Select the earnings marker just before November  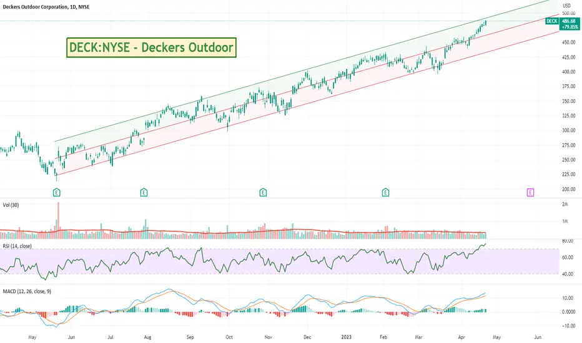coord(263,193)
